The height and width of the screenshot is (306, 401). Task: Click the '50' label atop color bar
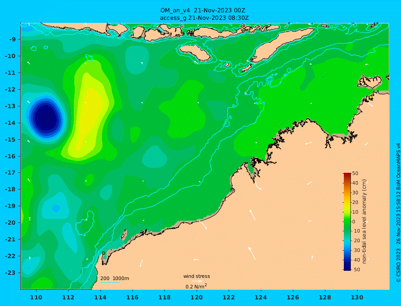355,173
